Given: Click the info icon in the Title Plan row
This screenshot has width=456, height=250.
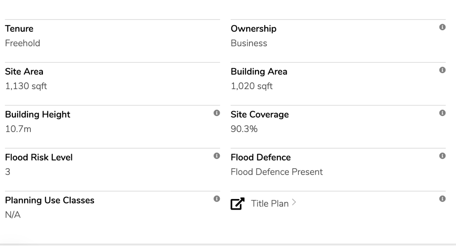Looking at the screenshot, I should [x=442, y=199].
